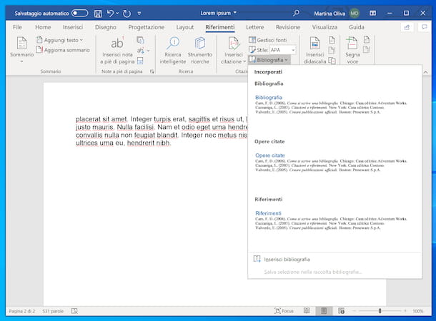Click Aggiorna sommario
This screenshot has height=321, width=436.
point(63,50)
